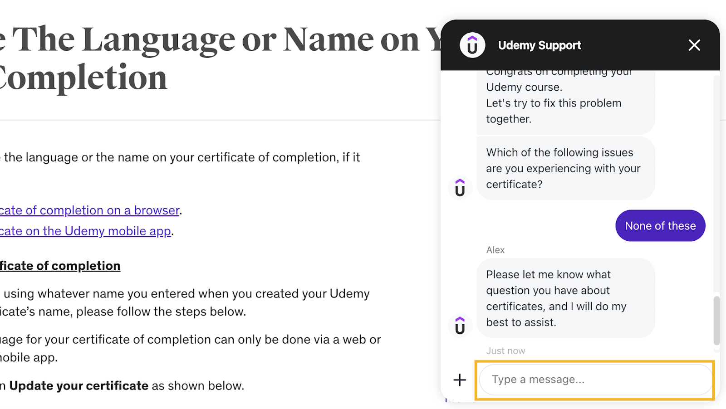Screen dimensions: 726x409
Task: Click the Udemy logo in chat header
Action: coord(472,45)
